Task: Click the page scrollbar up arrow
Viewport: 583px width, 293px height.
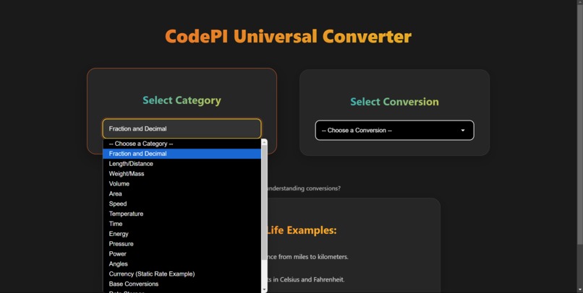Action: (579, 2)
